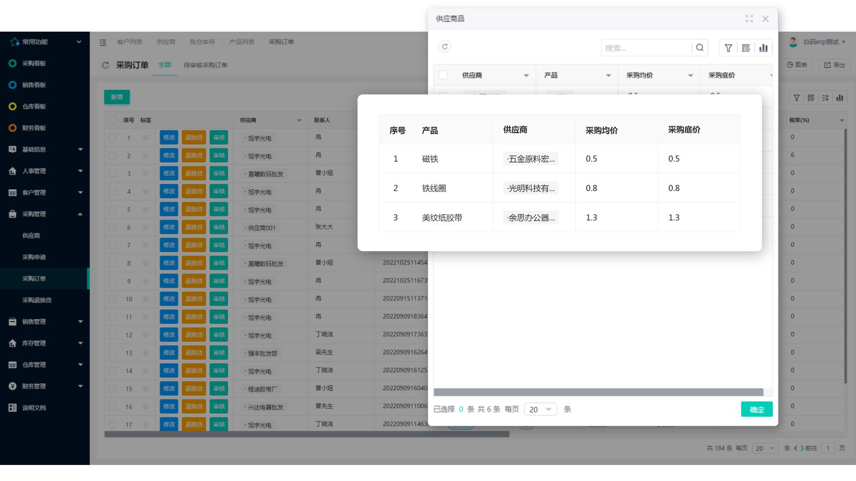Click the column settings icon in the dialog
The height and width of the screenshot is (481, 856).
coord(746,48)
